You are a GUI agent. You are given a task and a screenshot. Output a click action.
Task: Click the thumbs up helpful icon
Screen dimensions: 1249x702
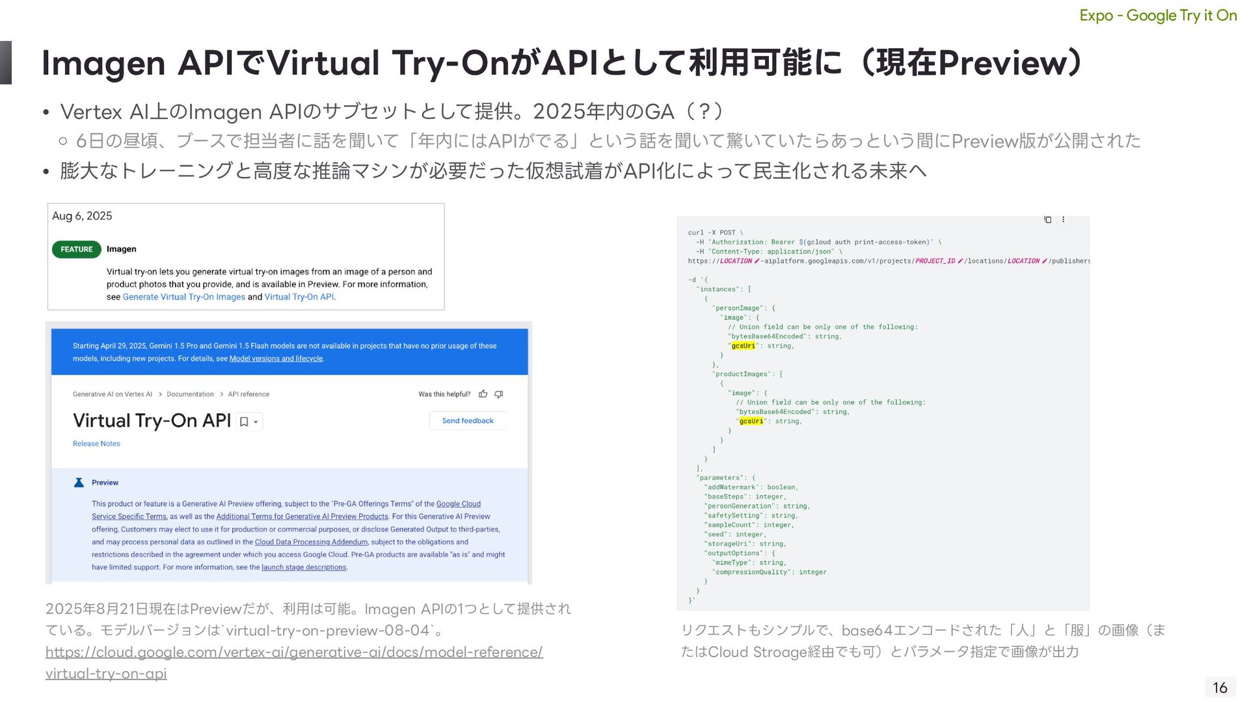483,394
